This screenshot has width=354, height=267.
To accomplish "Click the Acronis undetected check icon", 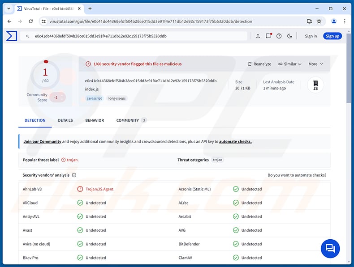I will (236, 189).
